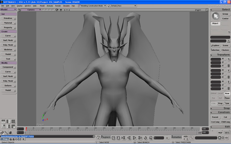Open the Camera view dropdown
Screen dimensions: 231x144
coord(31,10)
